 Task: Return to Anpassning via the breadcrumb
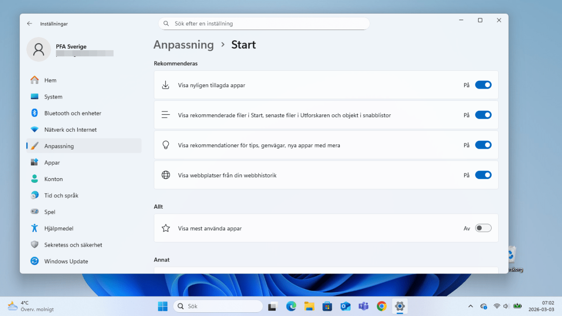click(184, 45)
